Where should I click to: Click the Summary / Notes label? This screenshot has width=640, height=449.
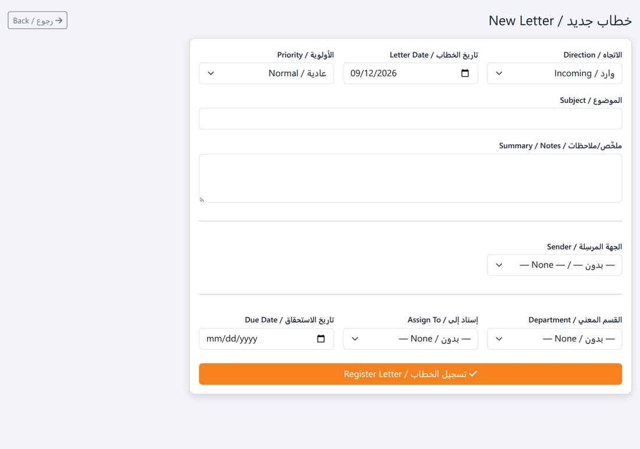click(560, 146)
